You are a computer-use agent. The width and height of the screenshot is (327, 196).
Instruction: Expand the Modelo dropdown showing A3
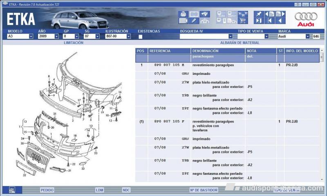(x=31, y=36)
